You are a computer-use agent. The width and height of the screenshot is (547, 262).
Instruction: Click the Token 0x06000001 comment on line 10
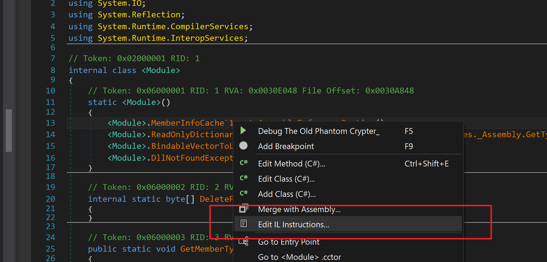point(251,91)
